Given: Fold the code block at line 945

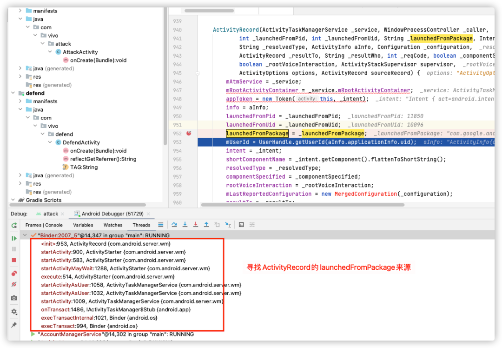Looking at the screenshot, I should click(198, 74).
